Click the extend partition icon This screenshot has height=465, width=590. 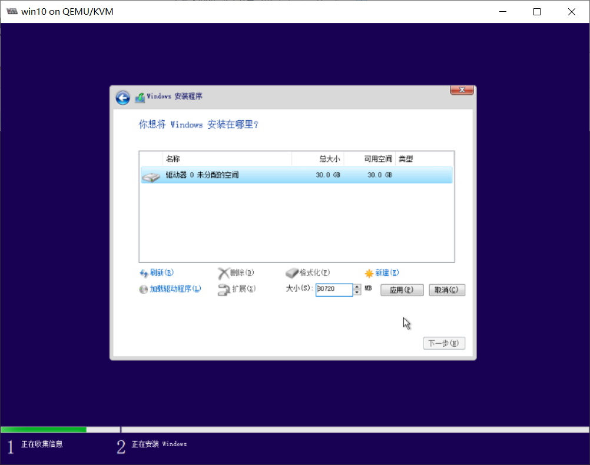224,290
